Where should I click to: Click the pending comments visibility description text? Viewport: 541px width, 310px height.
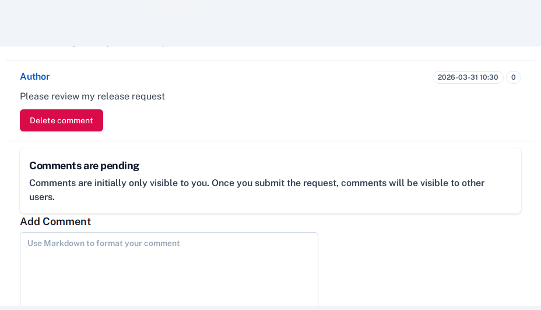tap(257, 183)
